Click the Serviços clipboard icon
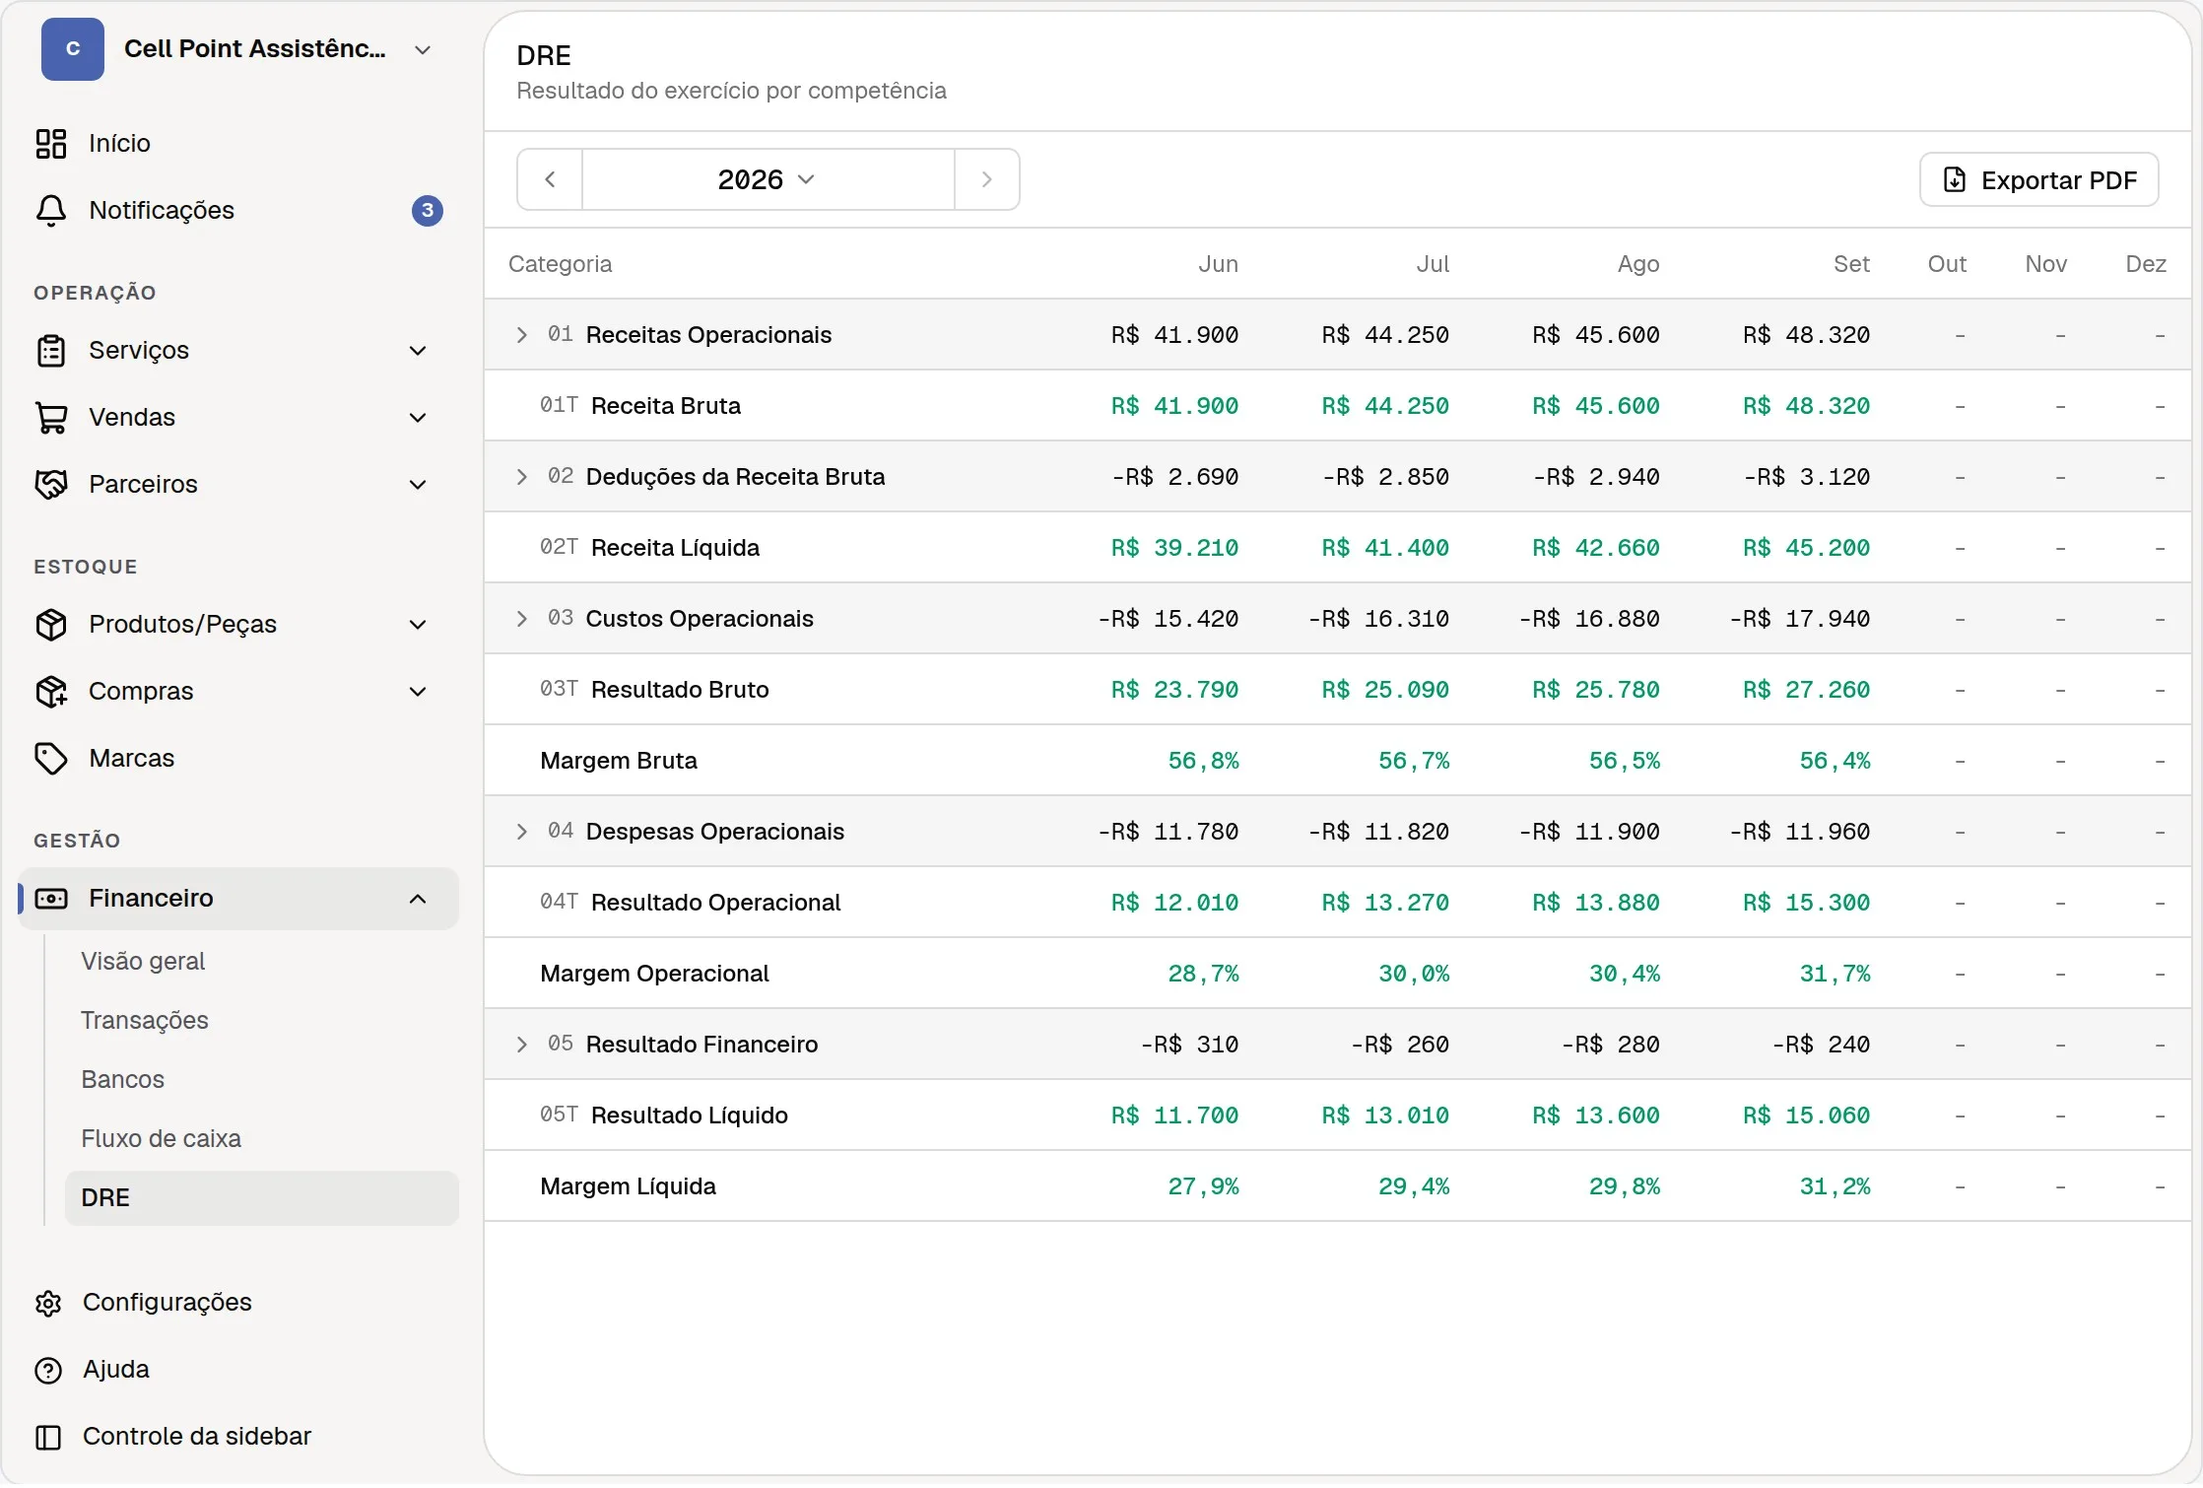The width and height of the screenshot is (2203, 1488). tap(51, 351)
